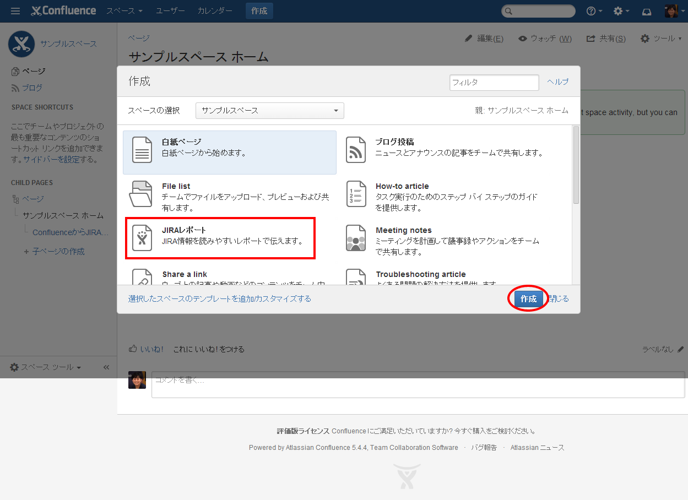Screen dimensions: 688x500
Task: Click the 作成 button in top navigation
Action: pyautogui.click(x=259, y=11)
